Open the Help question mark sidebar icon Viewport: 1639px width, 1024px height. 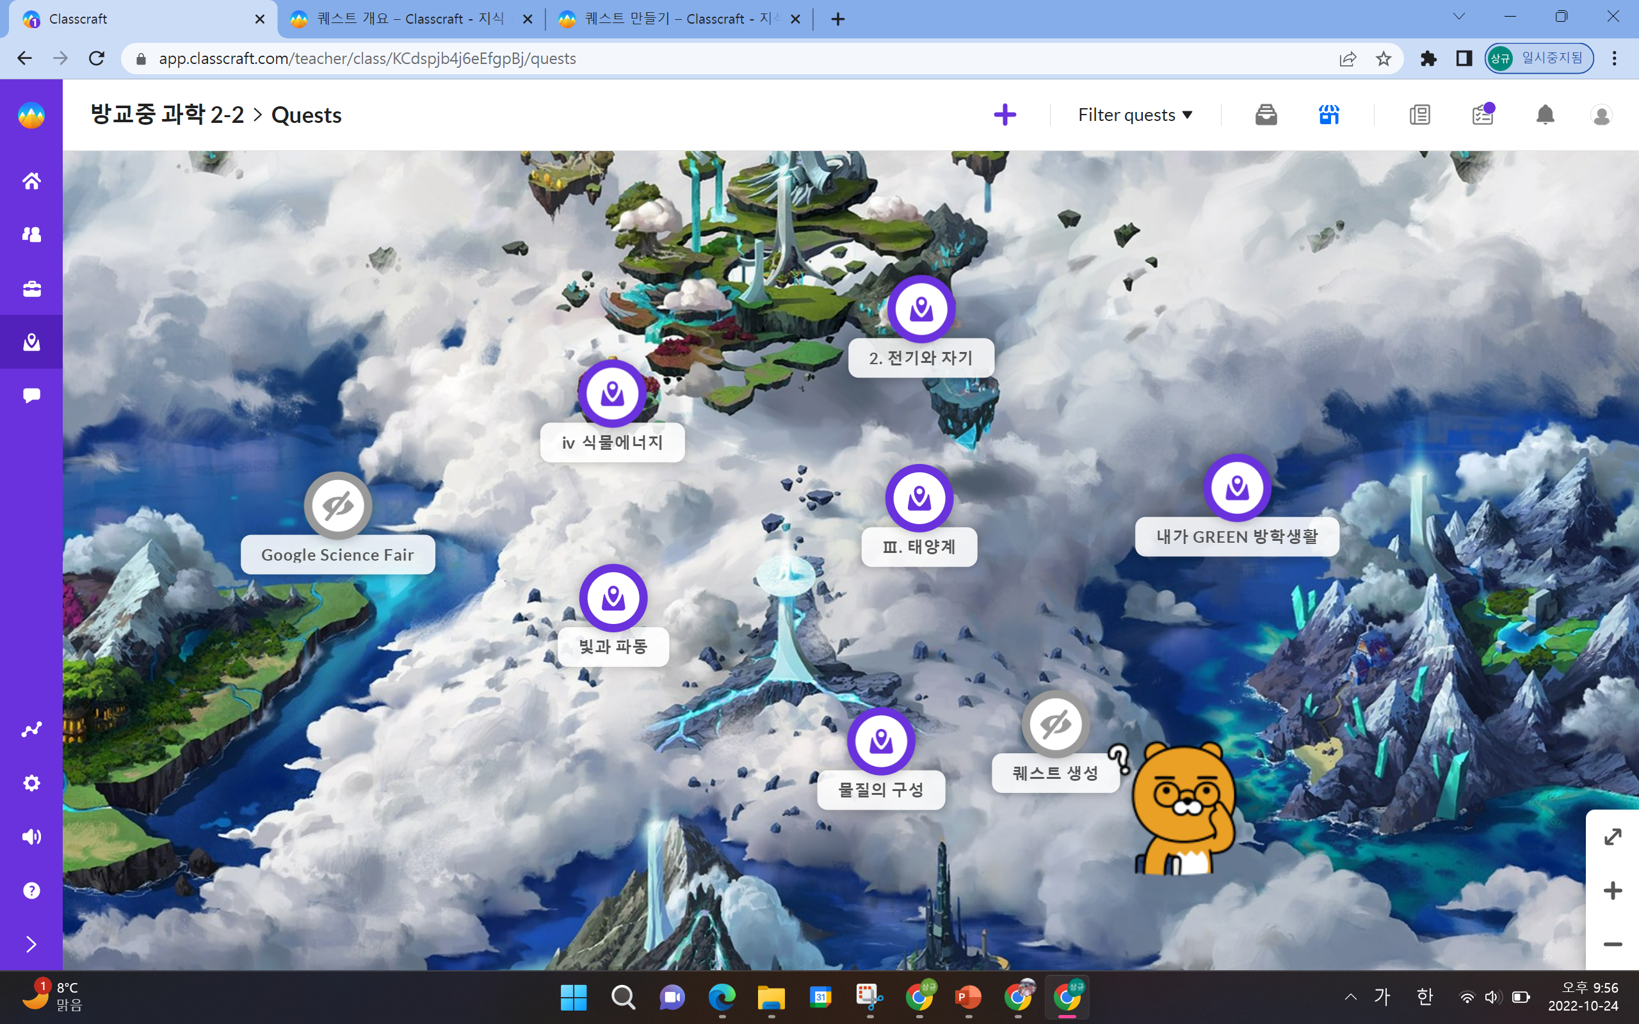(31, 891)
